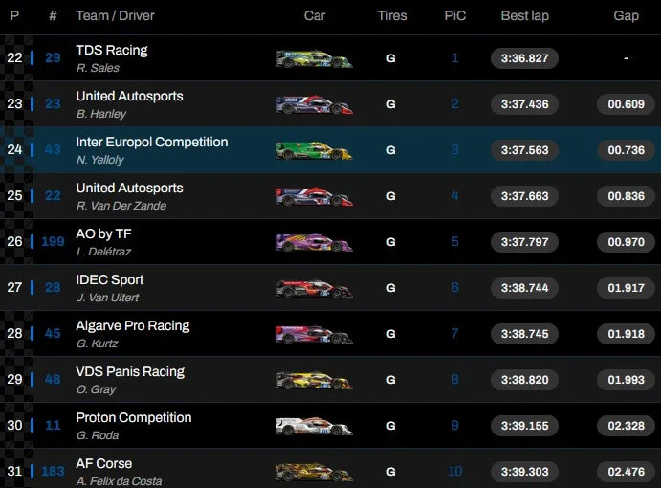661x488 pixels.
Task: Click the IDEC Sport car thumbnail
Action: tap(314, 288)
